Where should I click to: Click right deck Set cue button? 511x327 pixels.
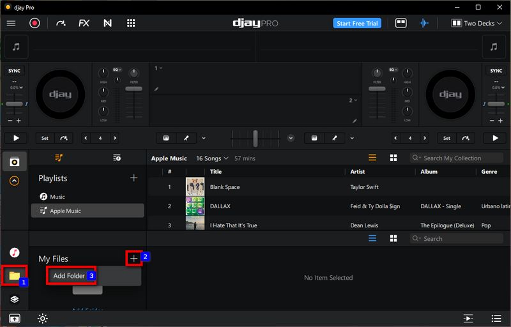[x=446, y=138]
